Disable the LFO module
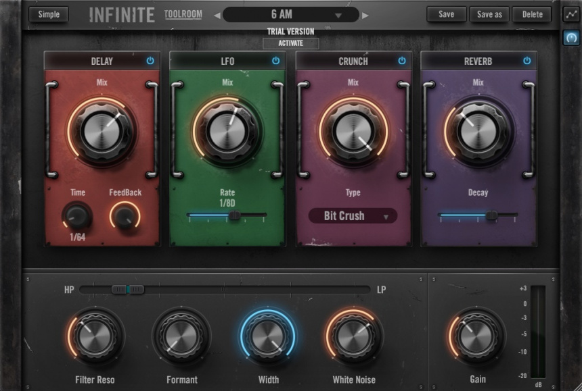 coord(277,60)
